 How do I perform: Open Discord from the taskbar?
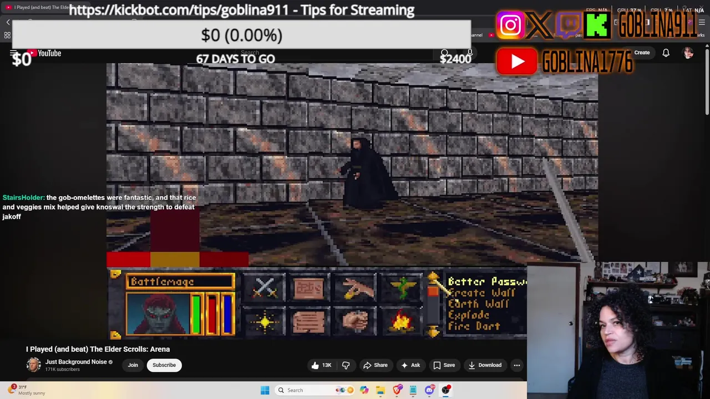click(x=429, y=390)
